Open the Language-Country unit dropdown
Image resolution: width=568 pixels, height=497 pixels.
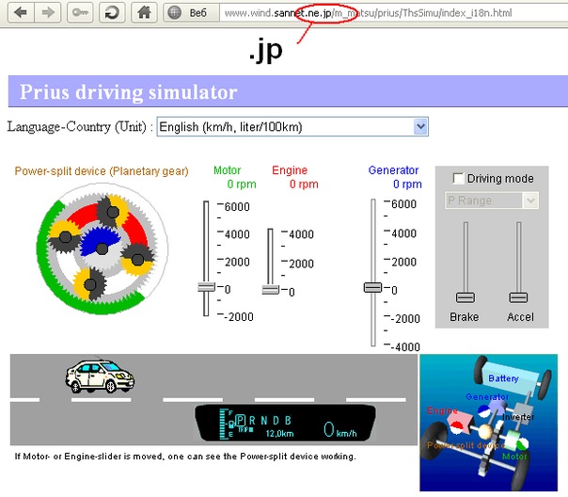click(292, 126)
